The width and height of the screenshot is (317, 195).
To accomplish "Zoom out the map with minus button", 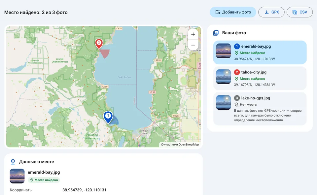I will [x=193, y=45].
